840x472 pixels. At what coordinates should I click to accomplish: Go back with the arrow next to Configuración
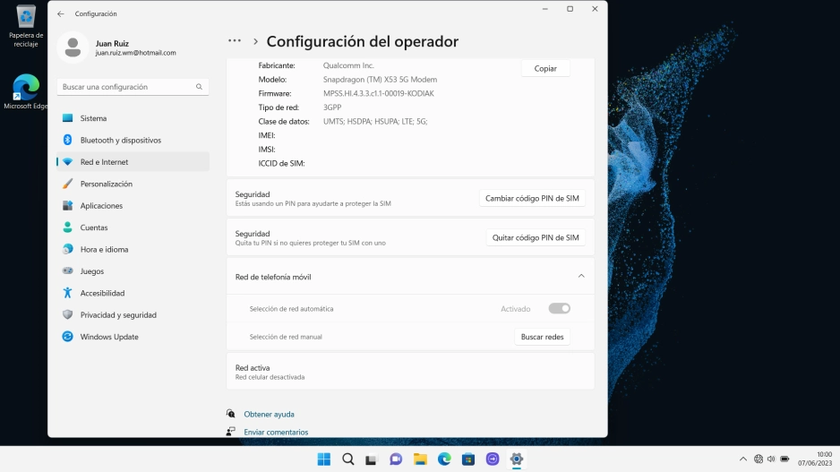click(61, 14)
